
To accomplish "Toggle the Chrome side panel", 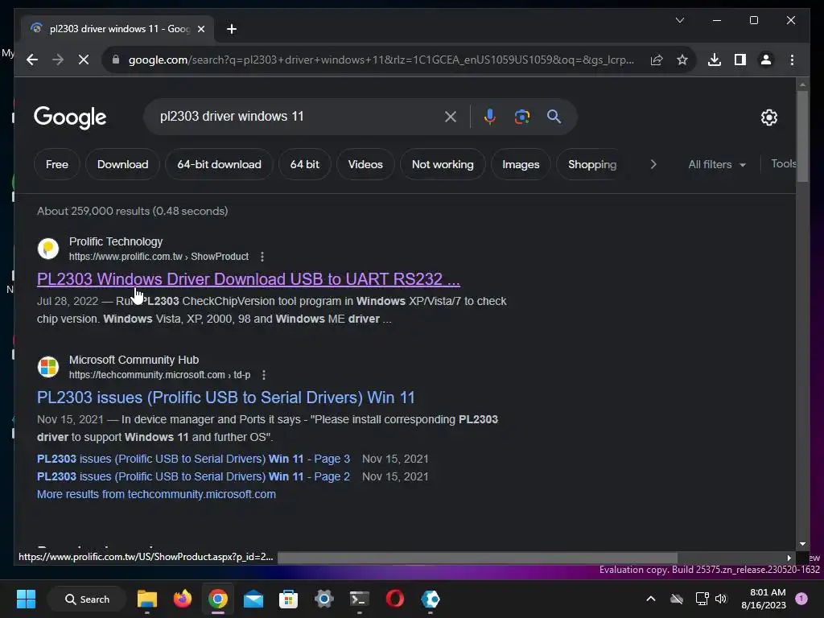I will tap(740, 60).
